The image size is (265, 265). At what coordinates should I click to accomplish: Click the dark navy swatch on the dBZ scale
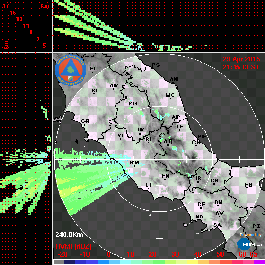click(69, 262)
